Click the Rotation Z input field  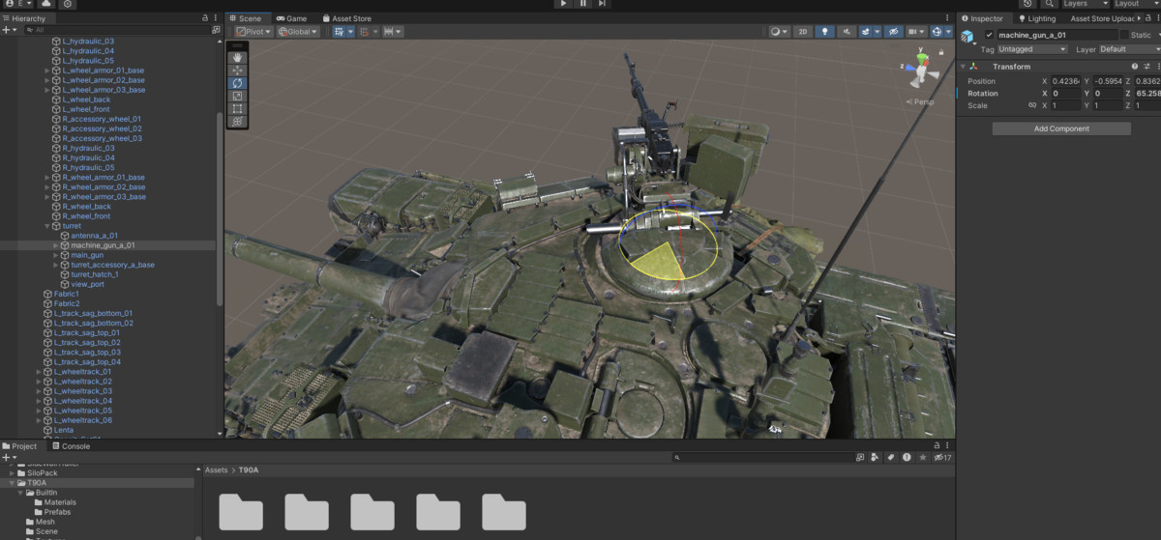point(1147,94)
